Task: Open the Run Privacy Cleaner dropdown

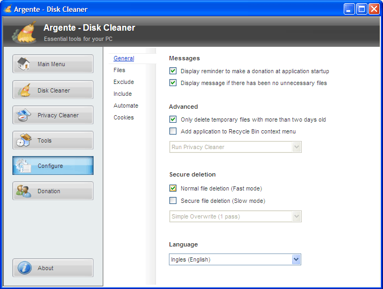Action: pos(236,147)
